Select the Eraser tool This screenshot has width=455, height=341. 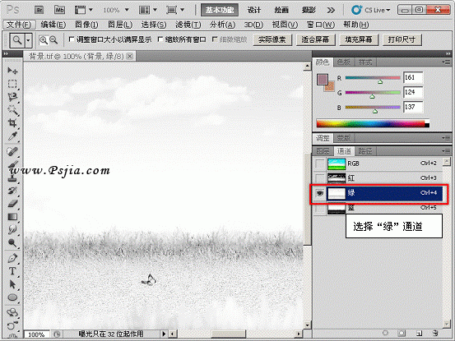(x=12, y=204)
